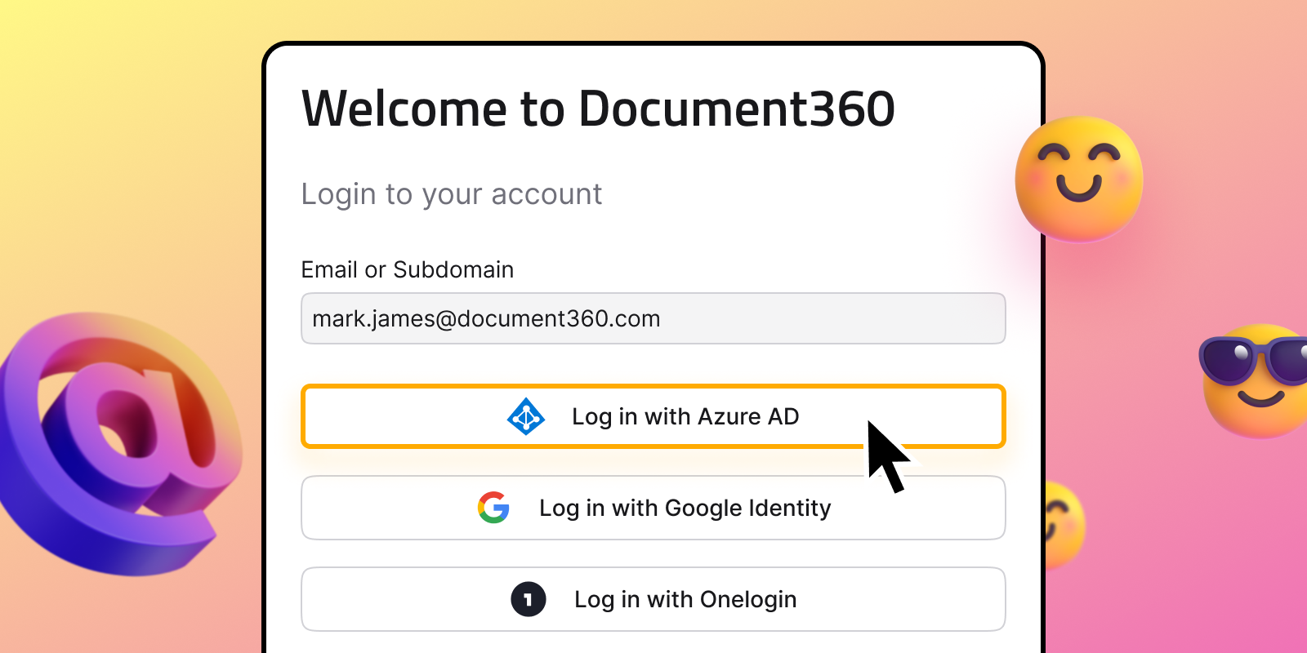Click the Onelogin circle icon

click(x=529, y=599)
